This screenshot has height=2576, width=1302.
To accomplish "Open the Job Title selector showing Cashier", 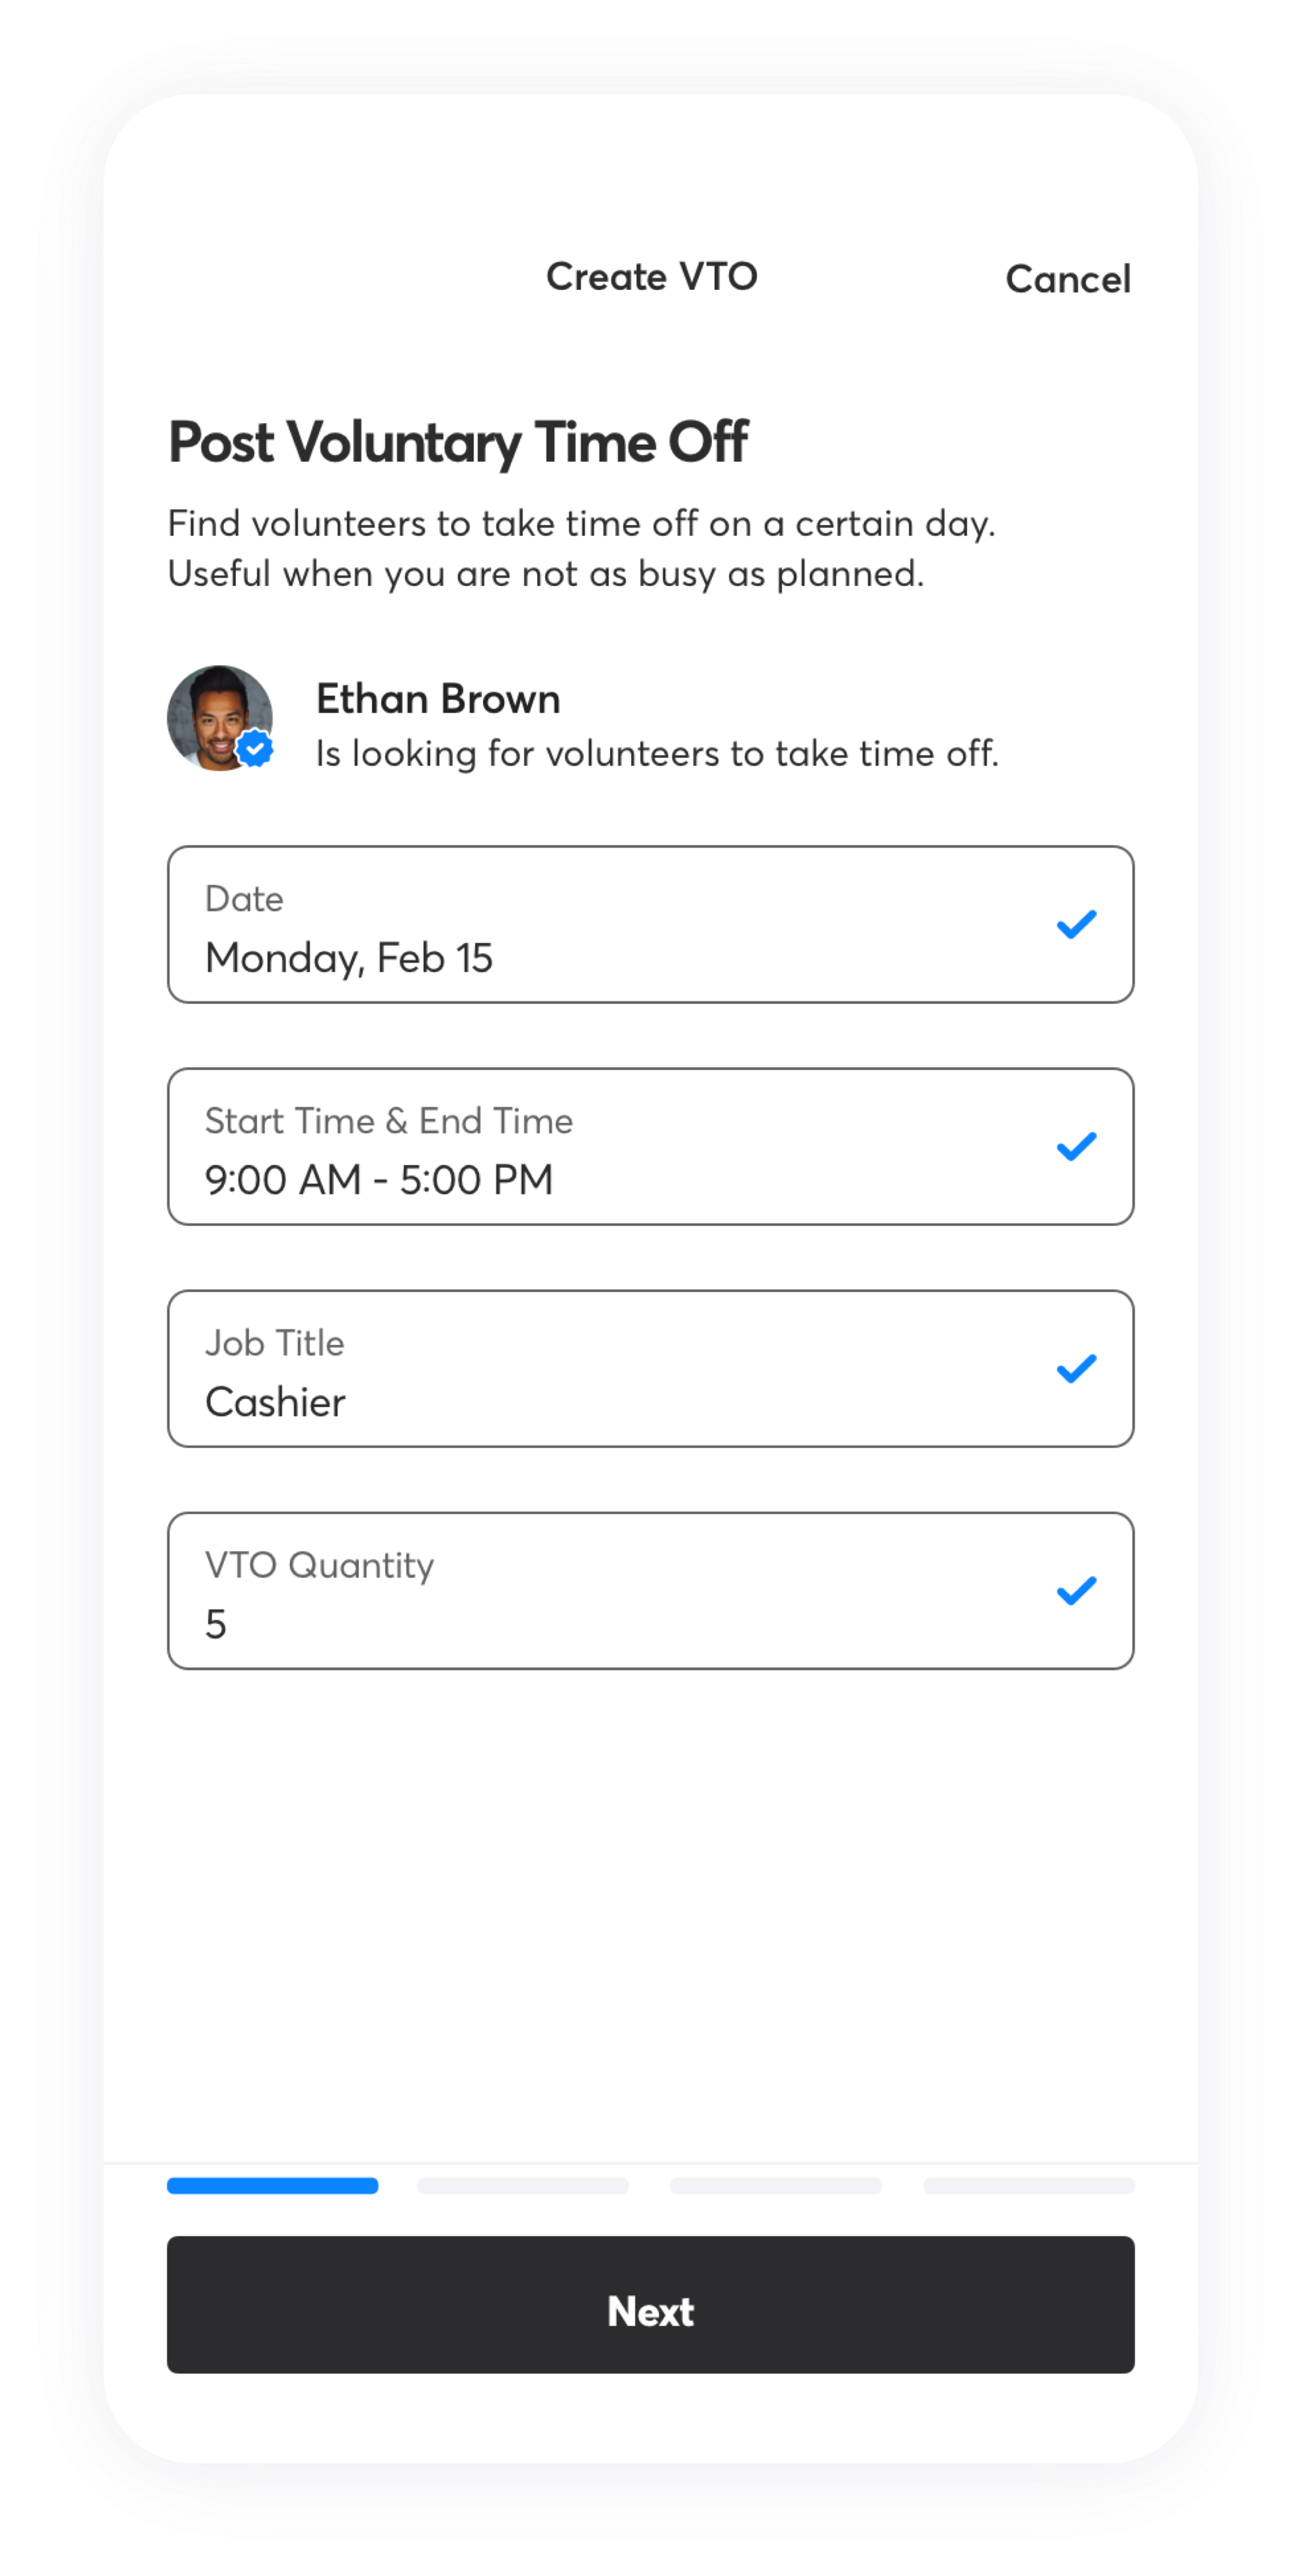I will point(651,1368).
